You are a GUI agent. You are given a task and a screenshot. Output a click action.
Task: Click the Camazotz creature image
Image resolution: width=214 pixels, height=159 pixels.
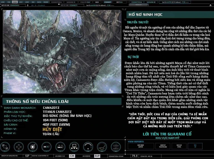click(x=62, y=52)
